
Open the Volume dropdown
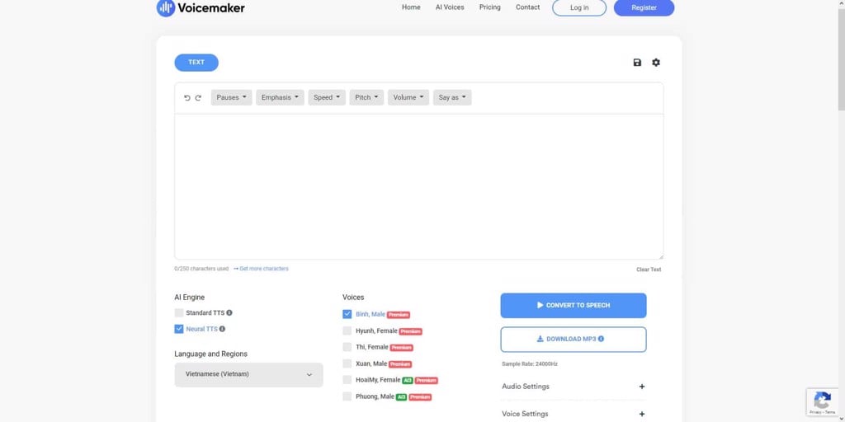408,97
